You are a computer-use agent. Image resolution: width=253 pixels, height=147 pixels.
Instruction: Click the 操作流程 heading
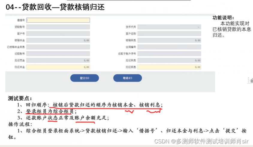tap(20, 124)
